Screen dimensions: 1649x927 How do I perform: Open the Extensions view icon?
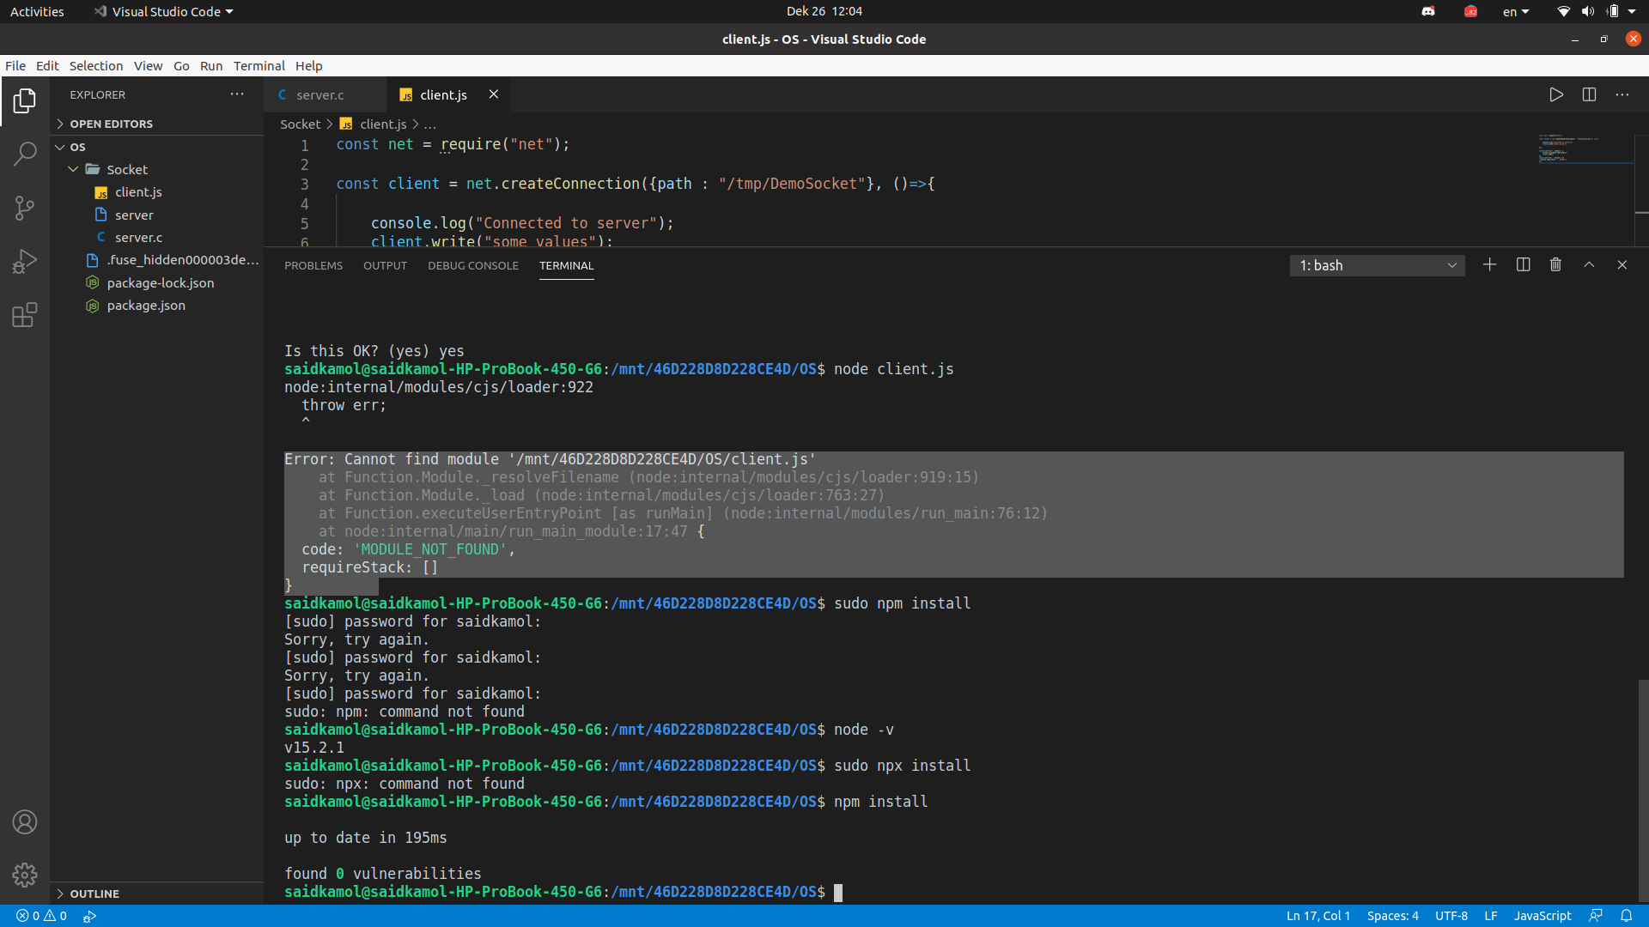tap(25, 315)
